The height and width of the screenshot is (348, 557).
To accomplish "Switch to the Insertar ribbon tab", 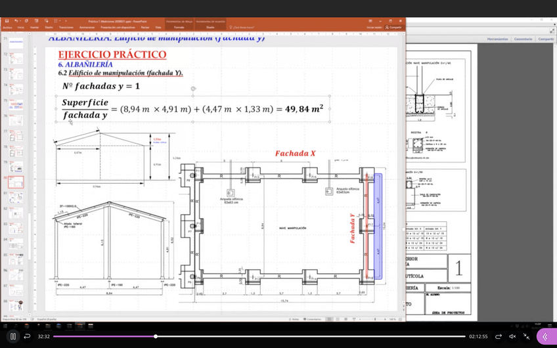I will click(x=34, y=28).
